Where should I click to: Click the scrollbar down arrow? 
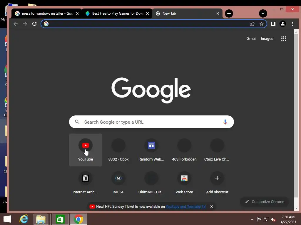296,208
